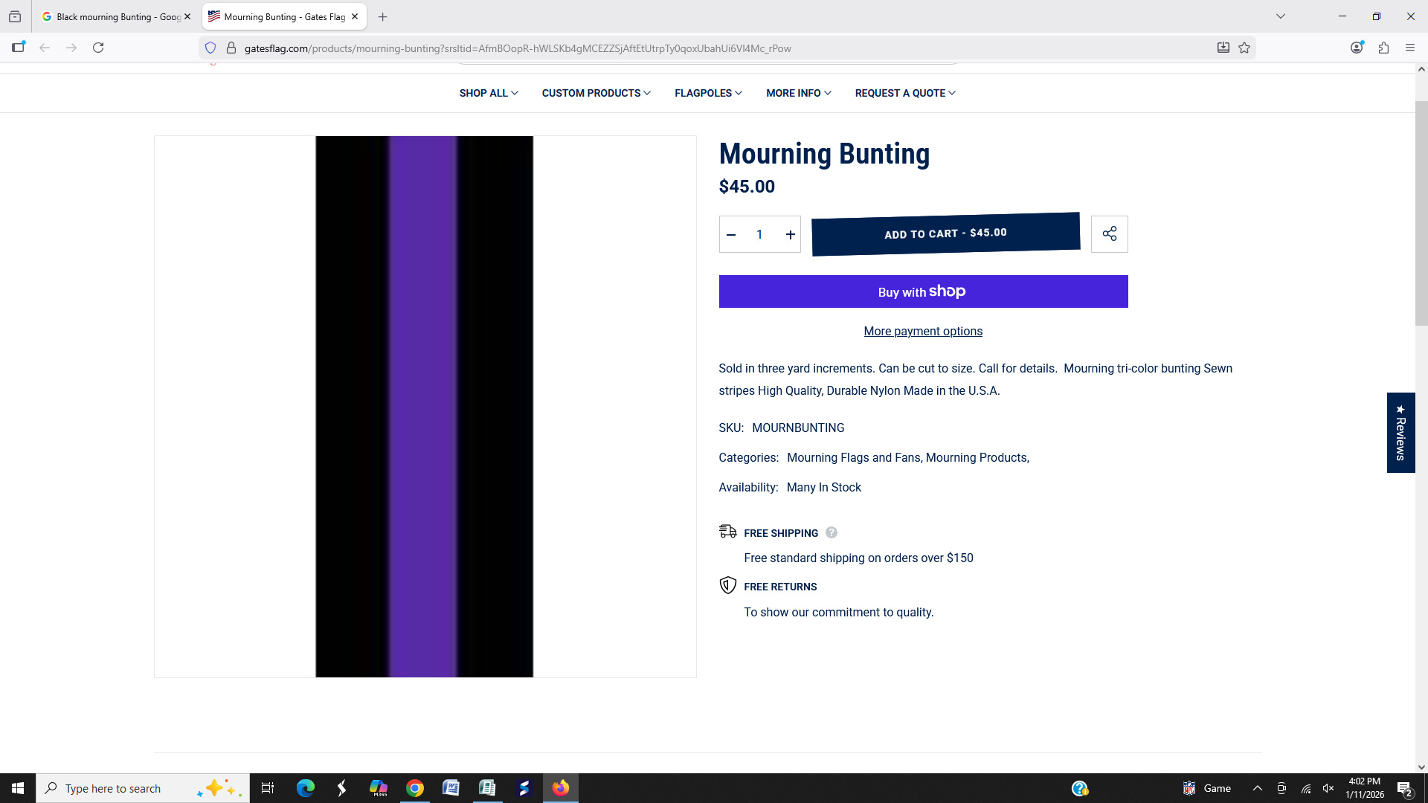Click the share product icon
1428x803 pixels.
tap(1109, 234)
